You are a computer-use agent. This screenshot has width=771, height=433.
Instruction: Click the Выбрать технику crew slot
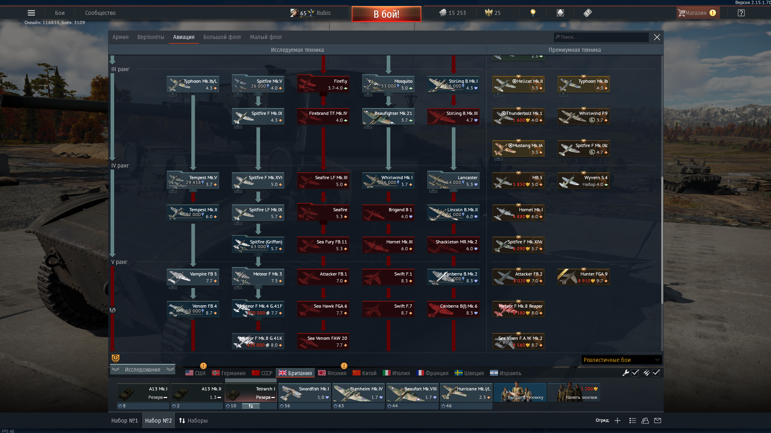(520, 392)
